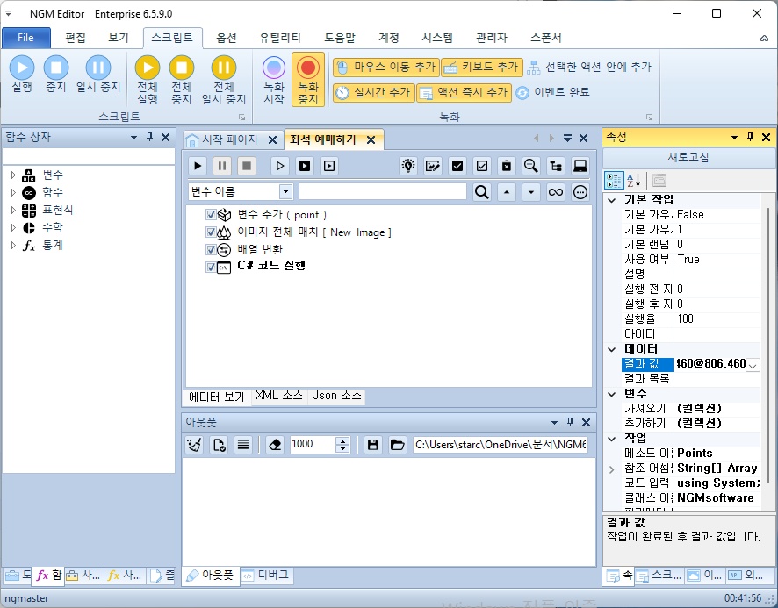Switch to the 디버그 tab

click(x=266, y=576)
